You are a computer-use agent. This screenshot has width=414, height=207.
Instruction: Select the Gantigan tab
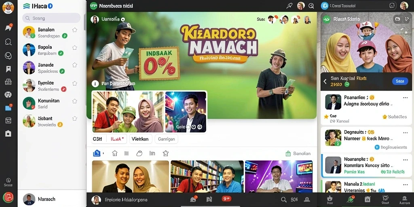click(x=166, y=139)
